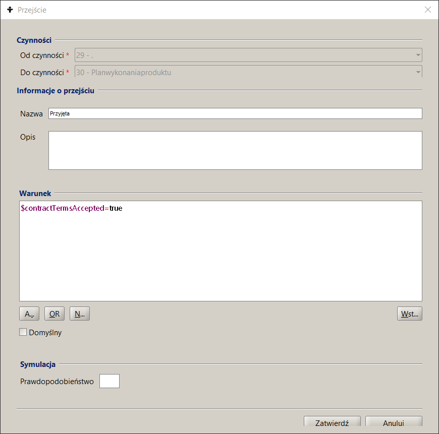Click the $contractTermsAccepted variable in the condition

click(x=63, y=208)
